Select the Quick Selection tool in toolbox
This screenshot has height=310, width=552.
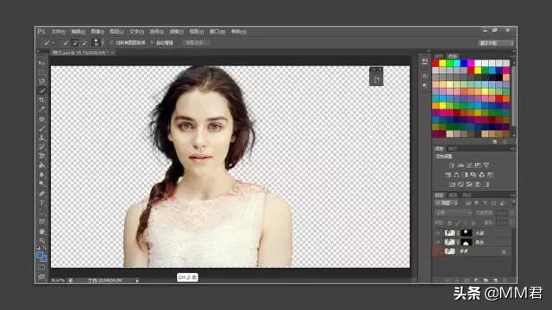coord(41,90)
